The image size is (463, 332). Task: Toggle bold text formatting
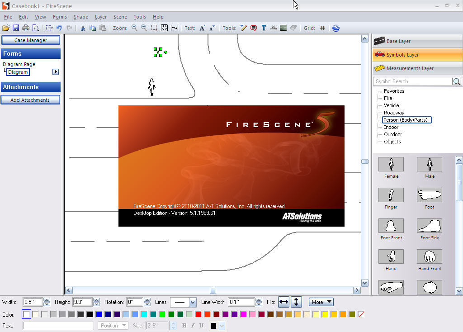(184, 326)
